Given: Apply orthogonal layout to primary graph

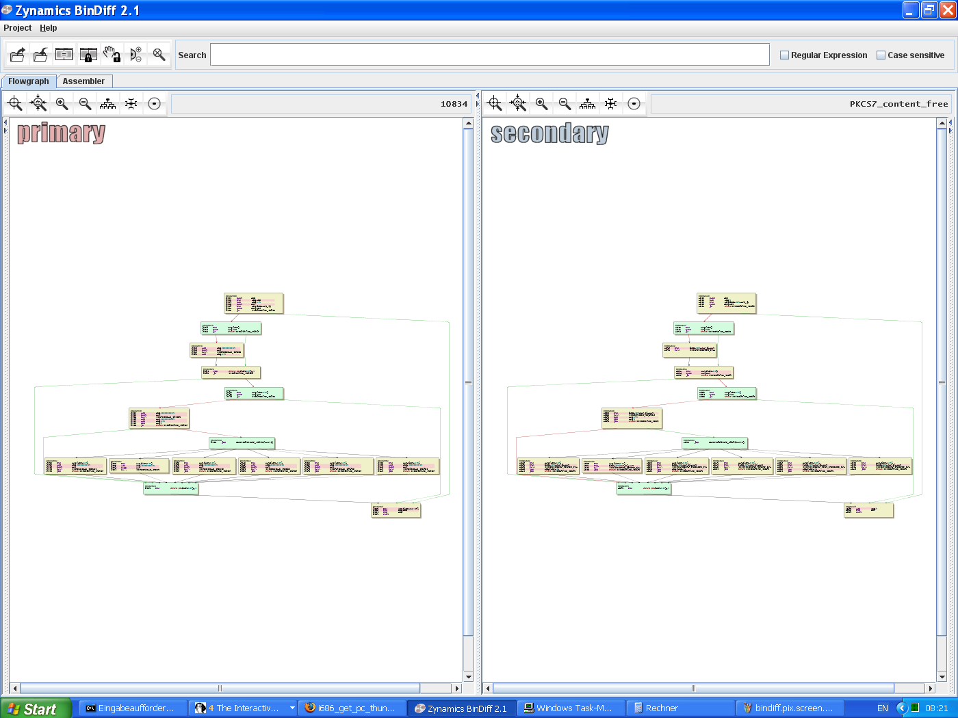Looking at the screenshot, I should tap(131, 104).
